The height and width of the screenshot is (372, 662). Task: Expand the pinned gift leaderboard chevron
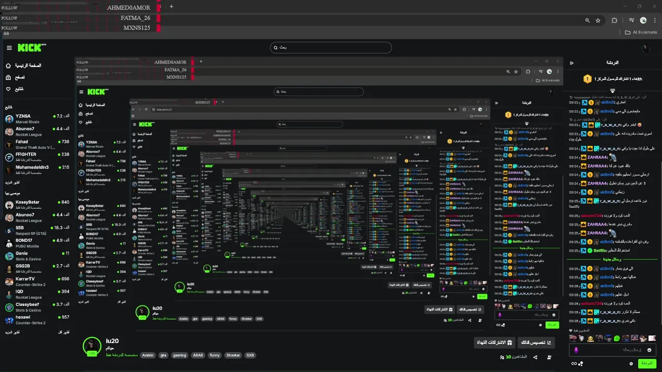click(x=612, y=90)
